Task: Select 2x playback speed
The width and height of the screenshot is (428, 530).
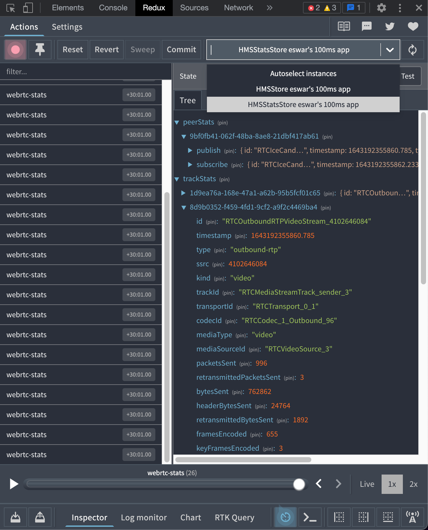Action: [x=413, y=484]
